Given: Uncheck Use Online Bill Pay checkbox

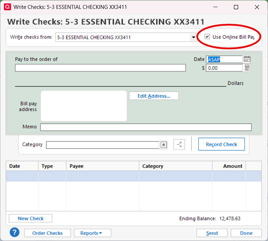Looking at the screenshot, I should (207, 37).
